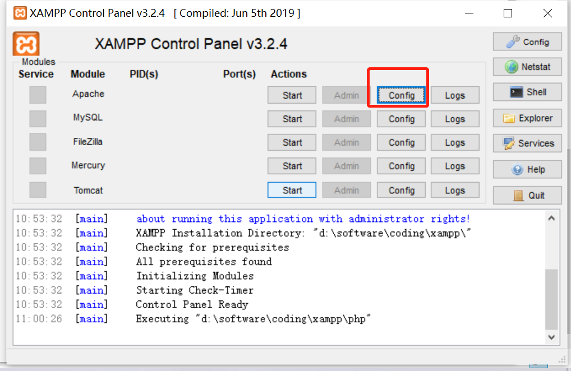
Task: Toggle the Mercury service checkbox
Action: point(38,166)
